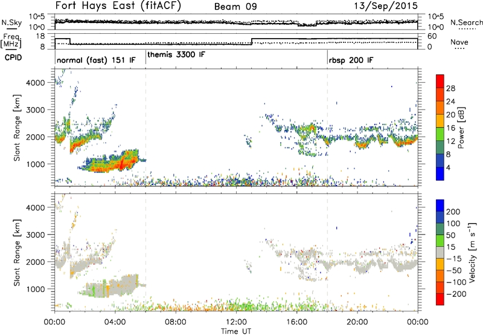The image size is (483, 335).
Task: Click the '28' power color bar value
Action: click(450, 88)
